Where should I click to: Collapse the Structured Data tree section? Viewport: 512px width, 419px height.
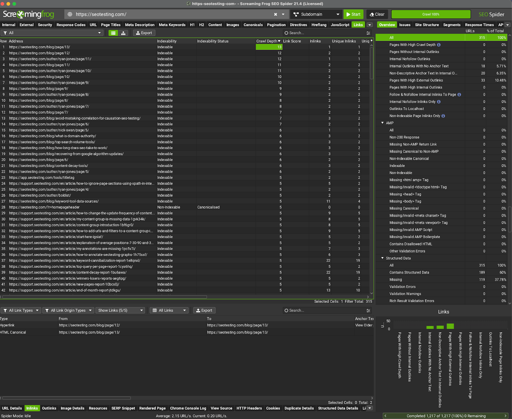382,258
